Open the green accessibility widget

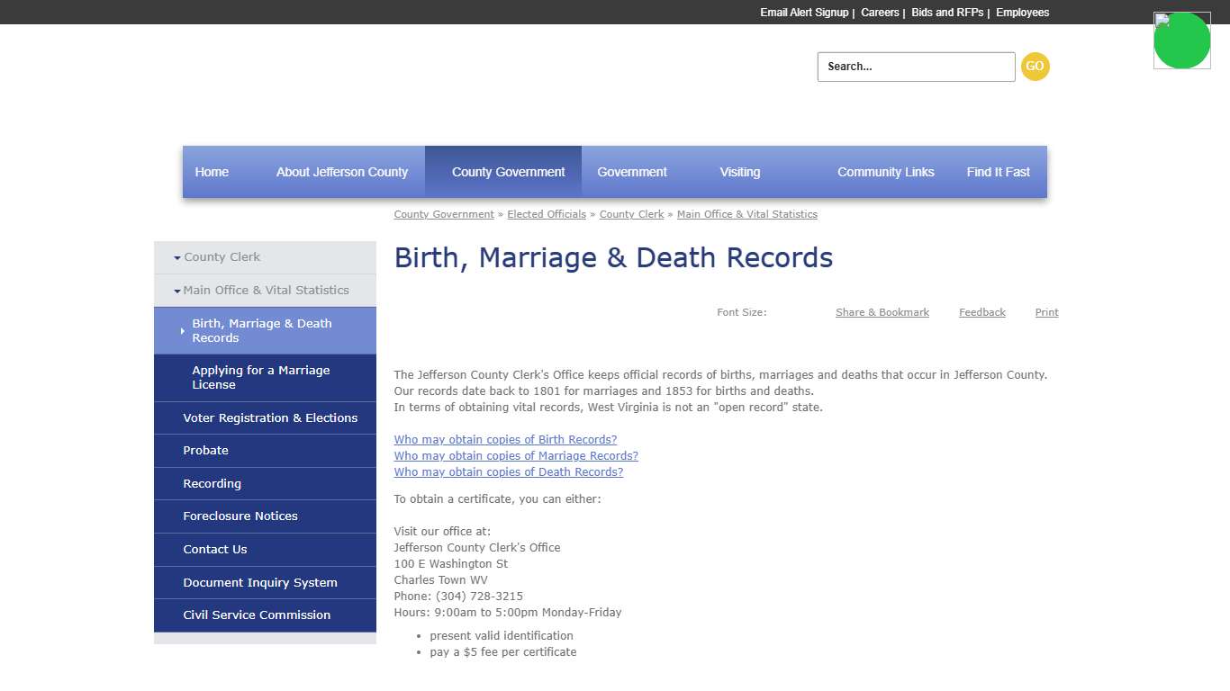pyautogui.click(x=1181, y=40)
